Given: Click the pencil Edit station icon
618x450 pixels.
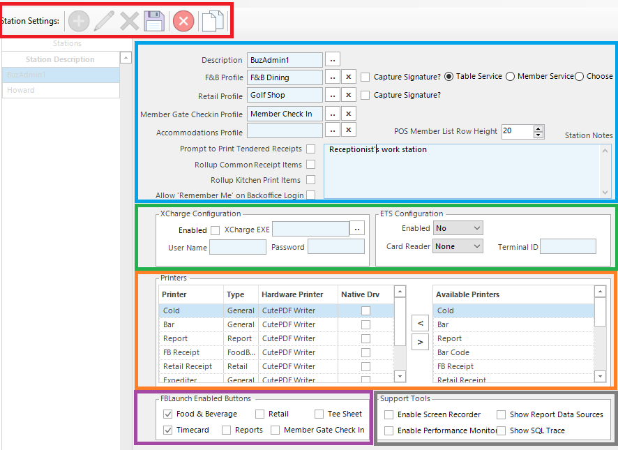Looking at the screenshot, I should tap(104, 22).
